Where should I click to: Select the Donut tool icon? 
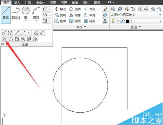35,39
